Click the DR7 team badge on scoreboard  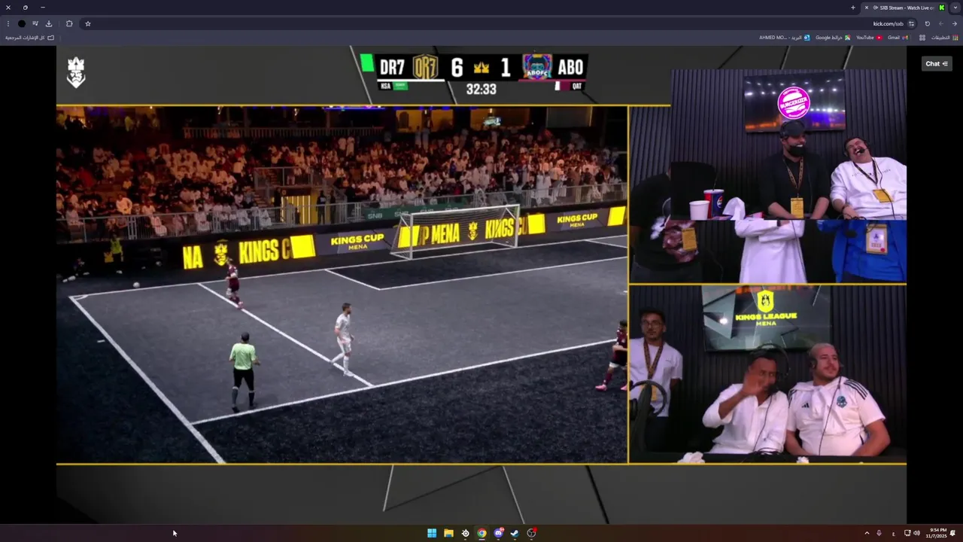[x=425, y=67]
